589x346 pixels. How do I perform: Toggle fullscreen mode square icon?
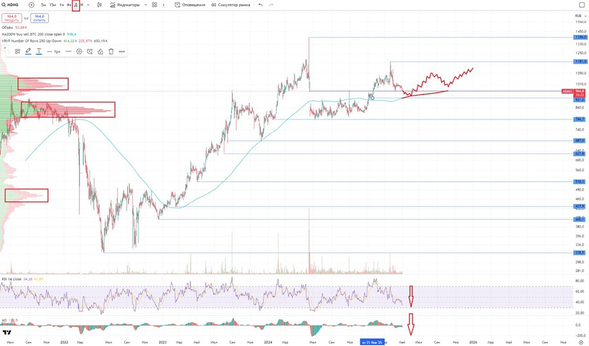pyautogui.click(x=582, y=5)
